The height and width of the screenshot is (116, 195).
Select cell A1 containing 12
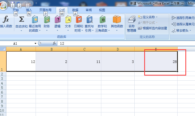(x=21, y=61)
